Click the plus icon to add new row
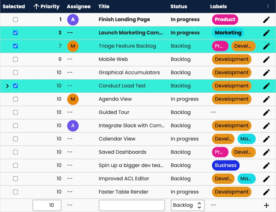Viewport: 276px width, 212px height. pyautogui.click(x=266, y=206)
